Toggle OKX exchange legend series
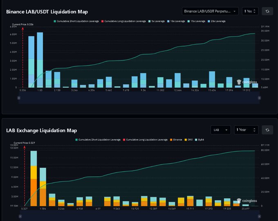 pyautogui.click(x=188, y=140)
